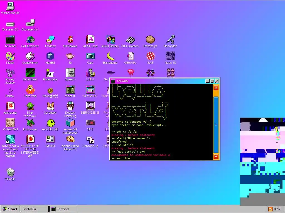Open Maze 3D

coord(170,58)
